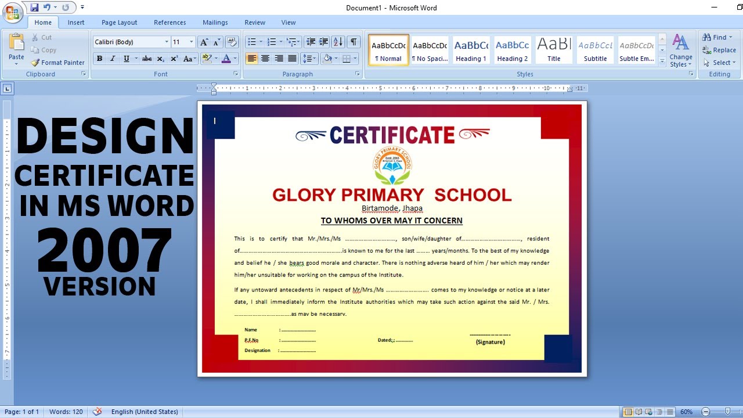This screenshot has height=418, width=743.
Task: Open the Customize Quick Access Toolbar arrow
Action: click(82, 8)
